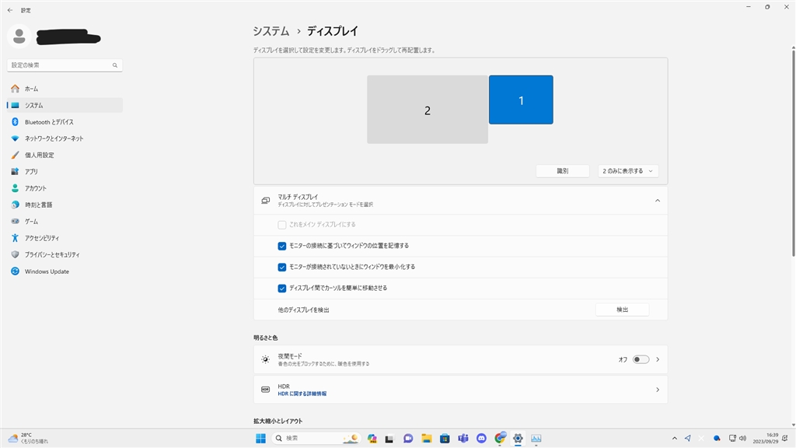Select Windows Update in sidebar
Screen dimensions: 796x448
[x=46, y=271]
